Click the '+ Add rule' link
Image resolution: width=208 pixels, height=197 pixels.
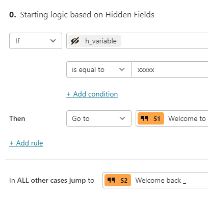point(26,143)
